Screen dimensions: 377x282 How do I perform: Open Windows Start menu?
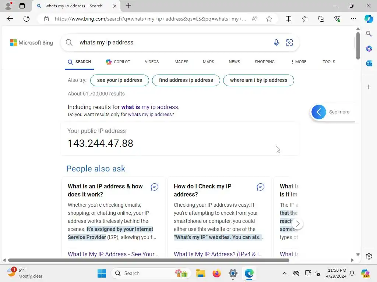tap(102, 273)
